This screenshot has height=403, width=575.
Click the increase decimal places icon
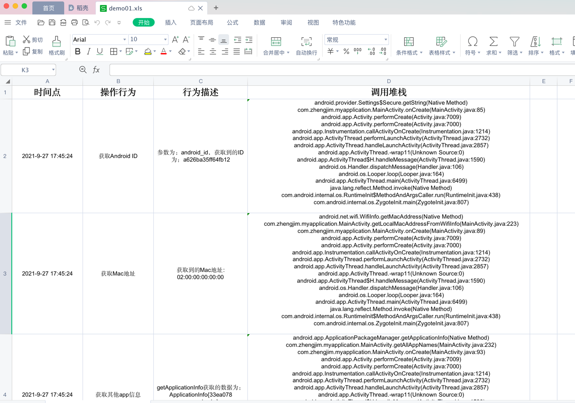pos(372,52)
